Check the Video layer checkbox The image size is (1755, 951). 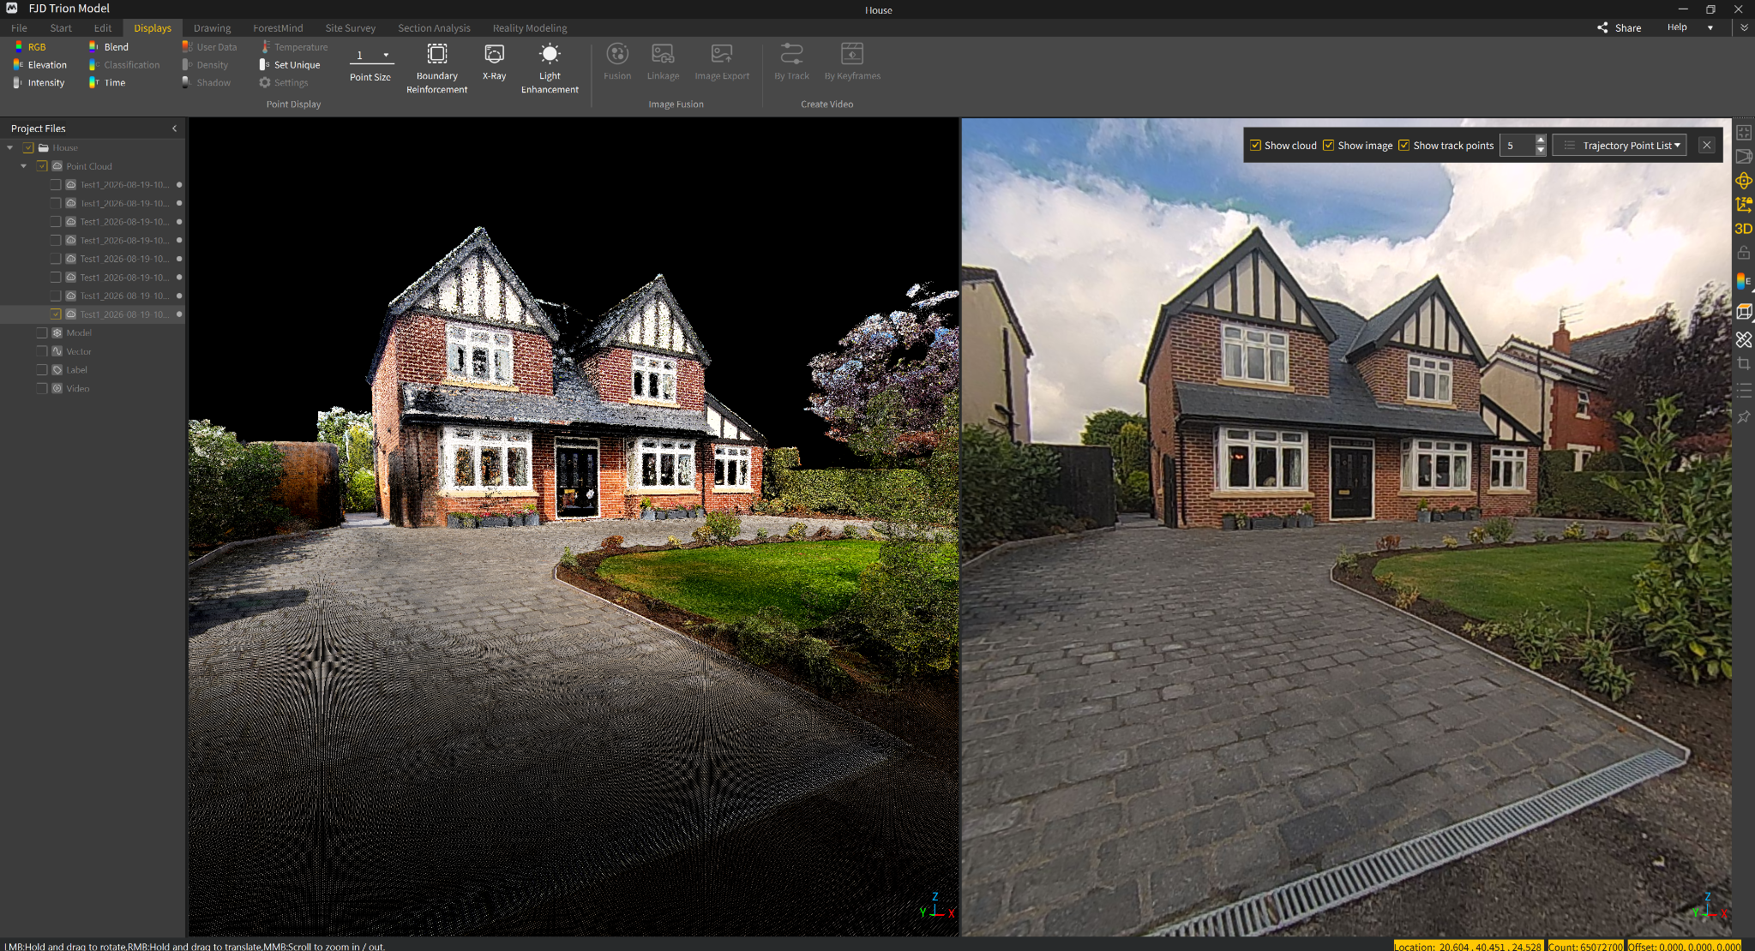pos(42,388)
